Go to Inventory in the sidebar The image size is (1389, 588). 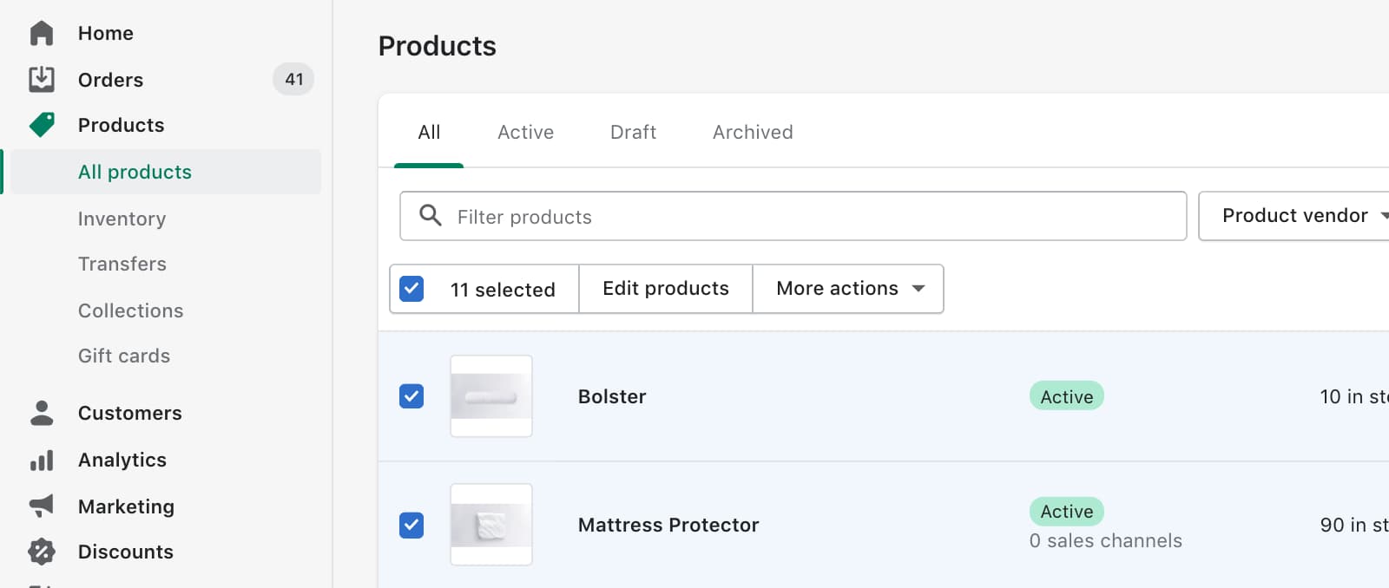pyautogui.click(x=122, y=219)
